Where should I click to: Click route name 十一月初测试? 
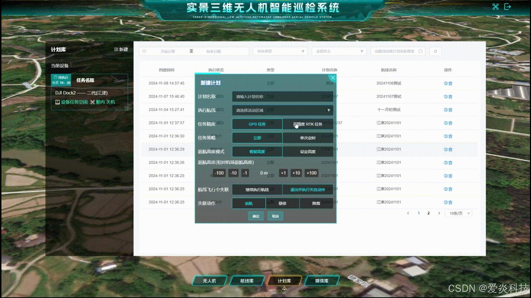coord(389,110)
